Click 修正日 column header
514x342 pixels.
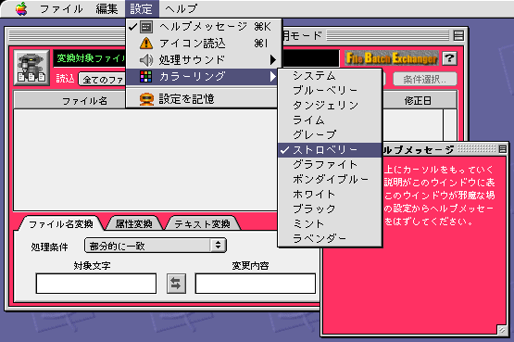pyautogui.click(x=420, y=101)
